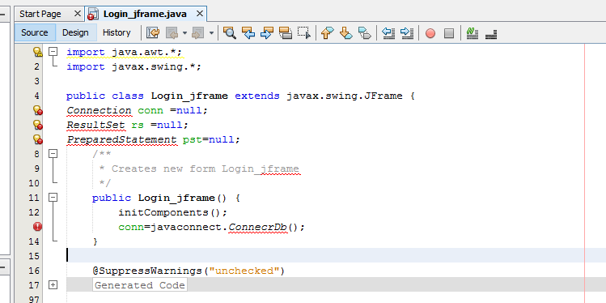Click error lightbulb beside Connection conn line

(x=37, y=110)
